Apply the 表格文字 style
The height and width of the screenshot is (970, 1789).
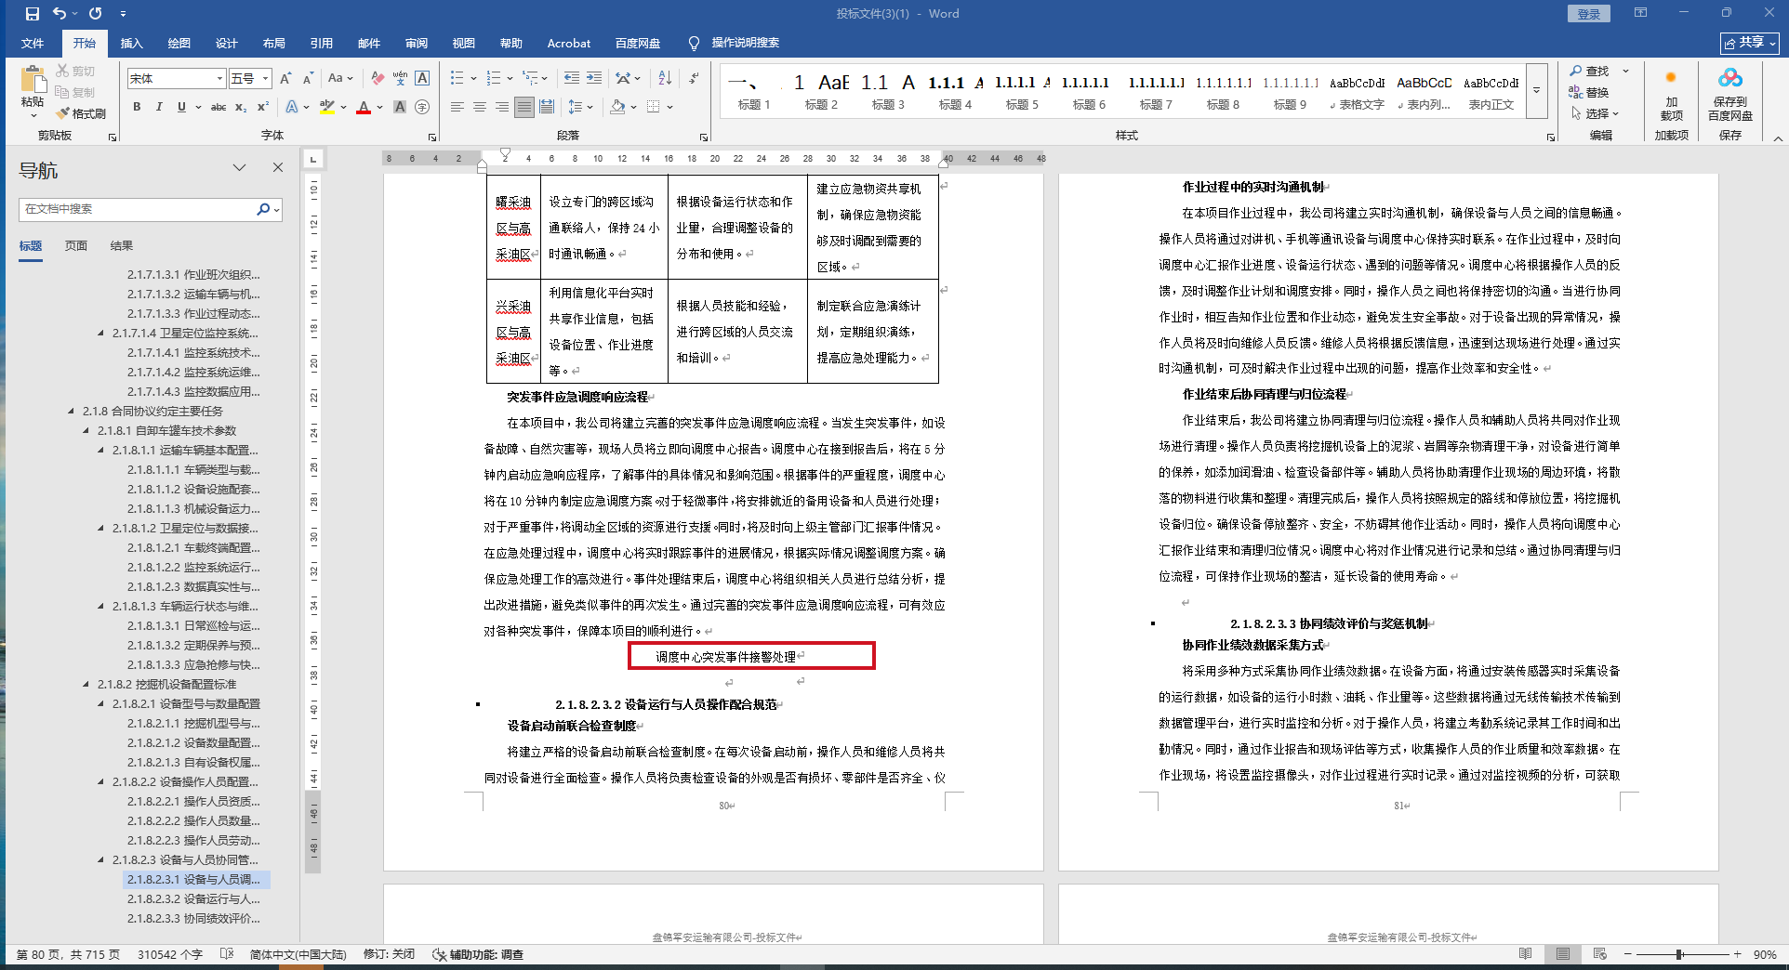pos(1358,92)
